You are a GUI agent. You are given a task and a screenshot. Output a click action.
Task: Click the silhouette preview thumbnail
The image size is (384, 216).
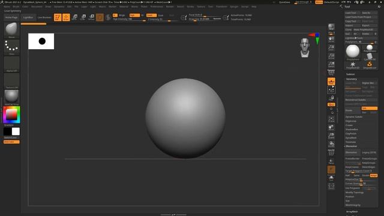tap(41, 41)
